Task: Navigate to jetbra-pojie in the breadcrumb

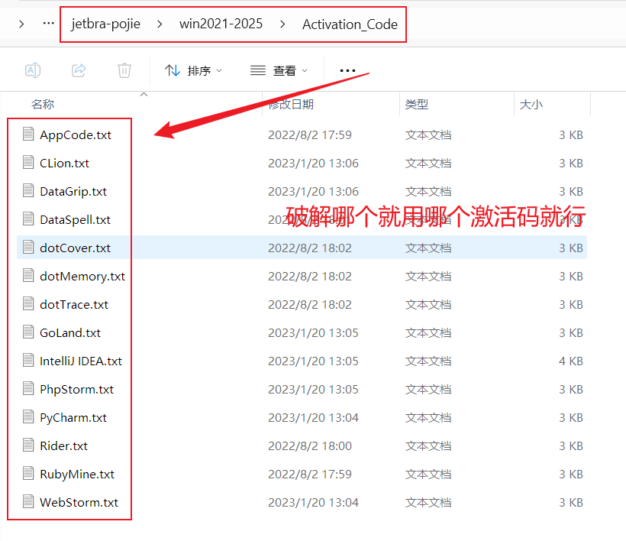Action: click(x=106, y=24)
